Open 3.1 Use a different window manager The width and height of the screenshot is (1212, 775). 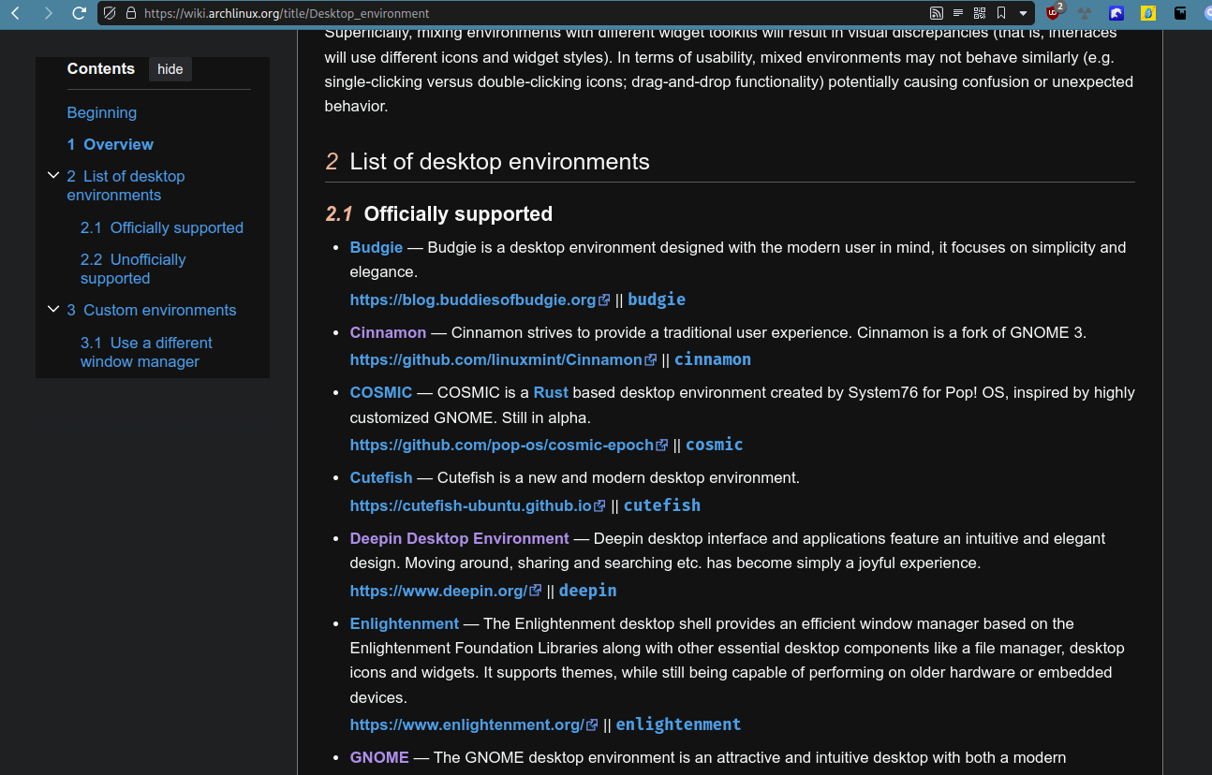click(146, 352)
